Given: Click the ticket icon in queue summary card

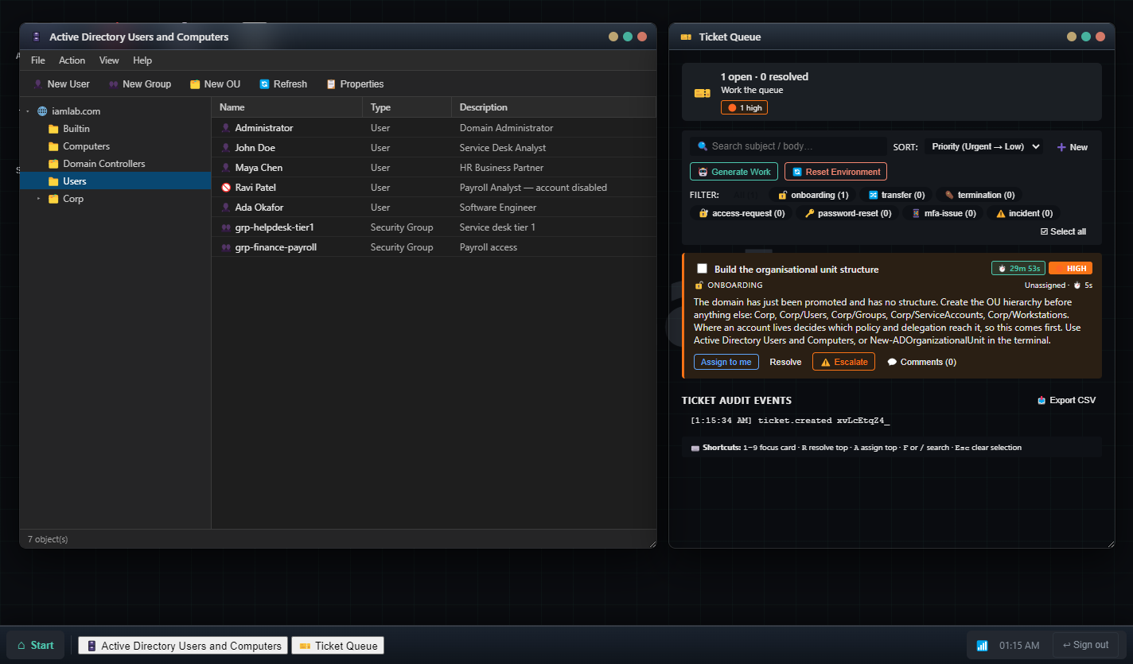Looking at the screenshot, I should pos(702,93).
